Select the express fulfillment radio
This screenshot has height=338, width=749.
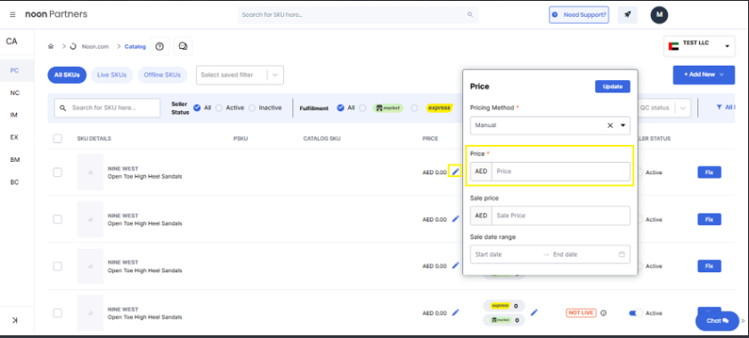414,108
